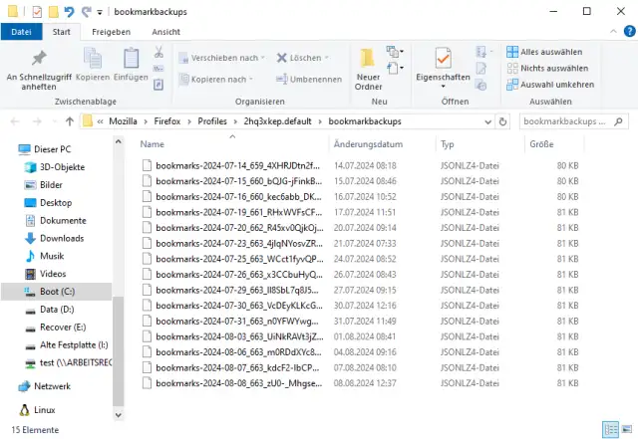The image size is (638, 439).
Task: Open 3D-Objekte in the navigation pane
Action: click(55, 167)
